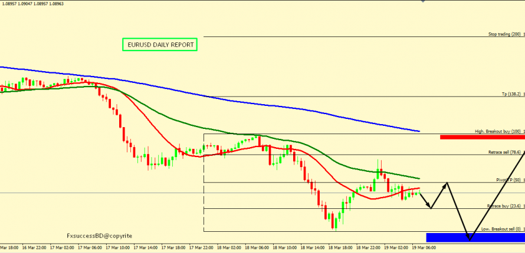Click the Low. Breakout sell (0) label
Image resolution: width=525 pixels, height=253 pixels.
(x=501, y=229)
